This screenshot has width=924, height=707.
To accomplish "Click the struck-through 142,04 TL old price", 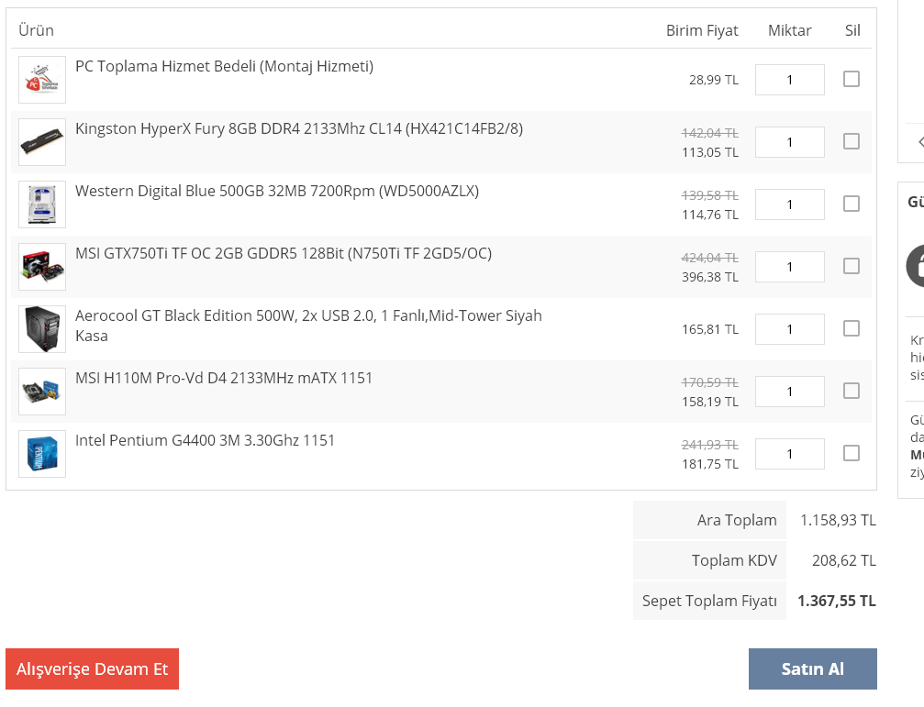I will coord(710,133).
